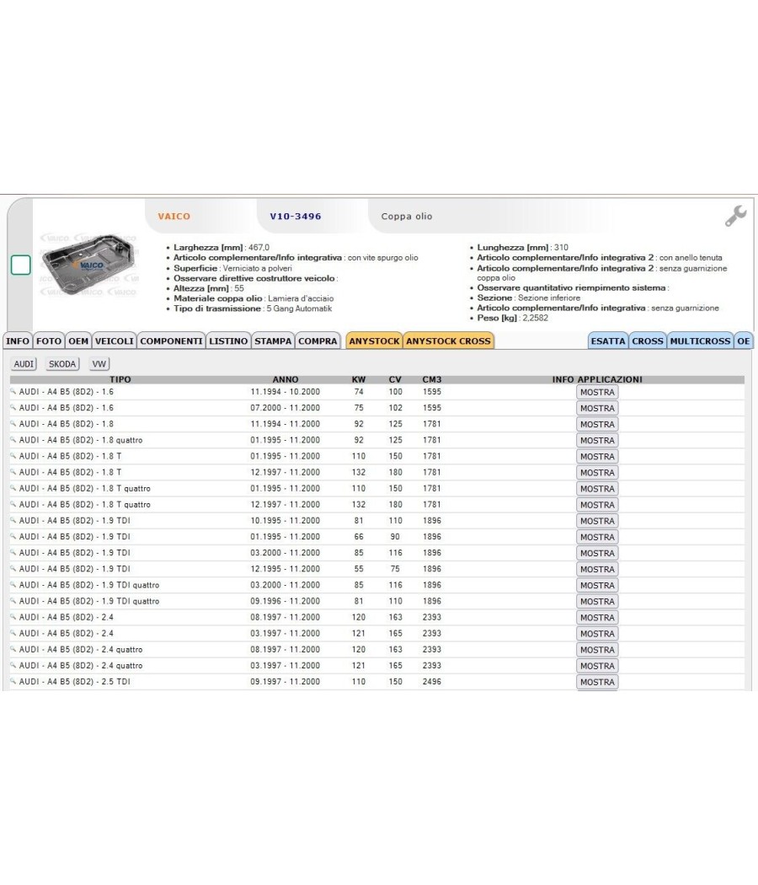Viewport: 758px width, 885px height.
Task: Click the ANNO column header
Action: [286, 379]
